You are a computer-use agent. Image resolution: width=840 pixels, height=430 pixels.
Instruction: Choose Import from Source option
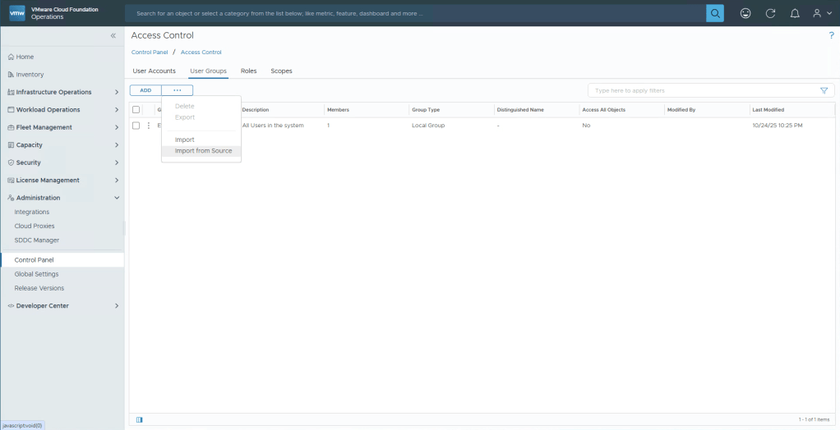point(203,151)
